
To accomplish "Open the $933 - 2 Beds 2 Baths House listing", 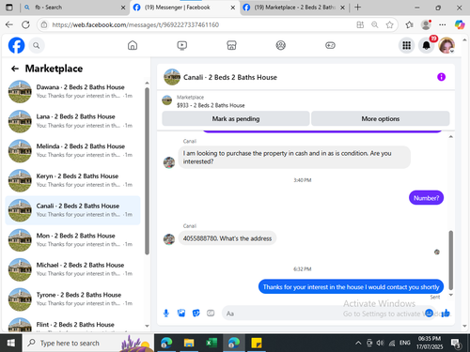I will (x=211, y=105).
